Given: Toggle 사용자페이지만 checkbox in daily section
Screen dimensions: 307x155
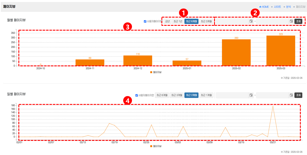Looking at the screenshot, I should click(137, 95).
